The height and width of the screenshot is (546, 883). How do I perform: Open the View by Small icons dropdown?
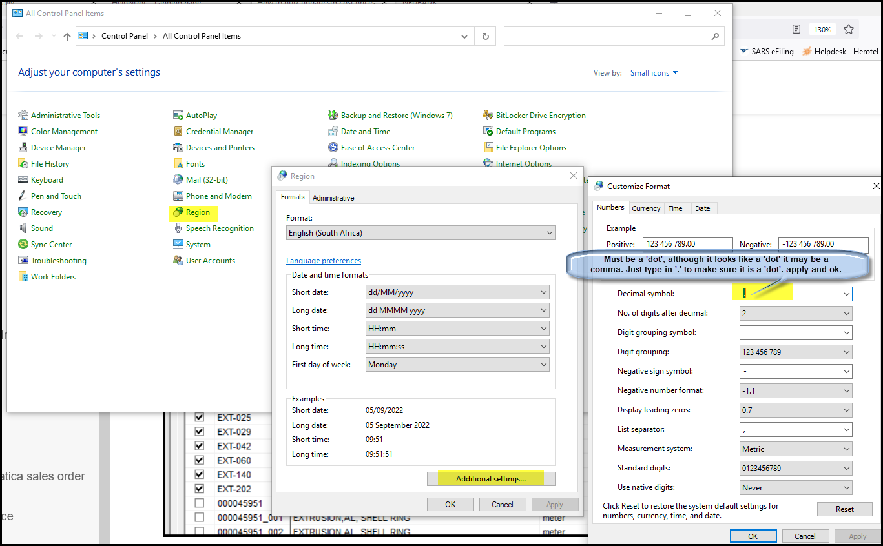(654, 73)
